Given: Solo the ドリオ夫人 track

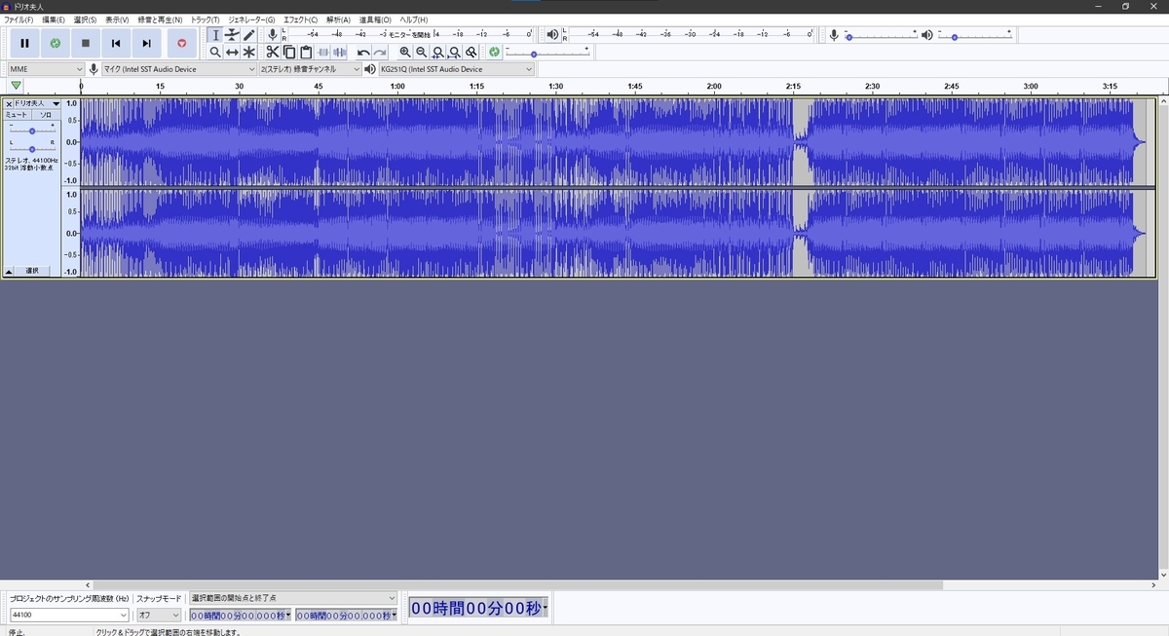Looking at the screenshot, I should [x=47, y=114].
